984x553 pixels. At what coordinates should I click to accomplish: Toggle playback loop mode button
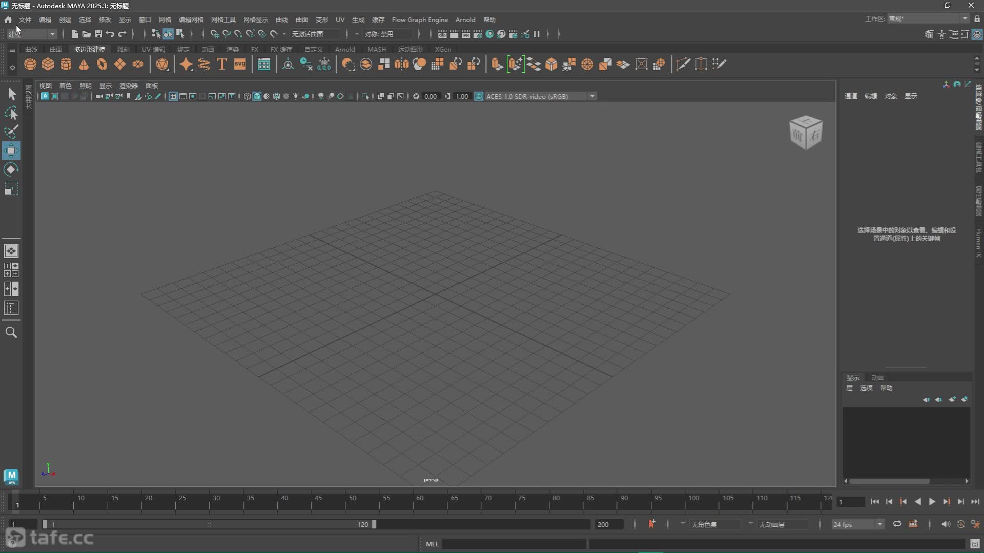pos(897,524)
